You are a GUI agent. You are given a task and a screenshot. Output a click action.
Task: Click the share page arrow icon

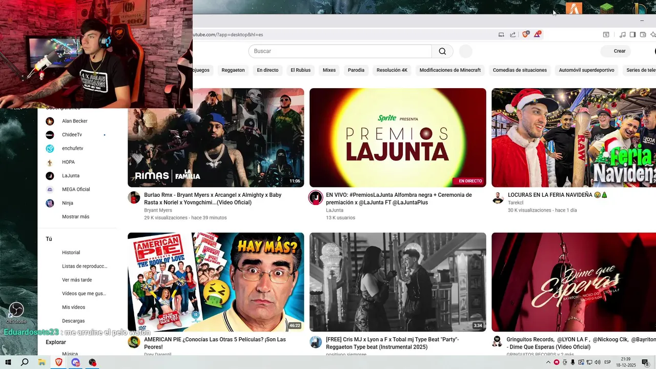513,34
